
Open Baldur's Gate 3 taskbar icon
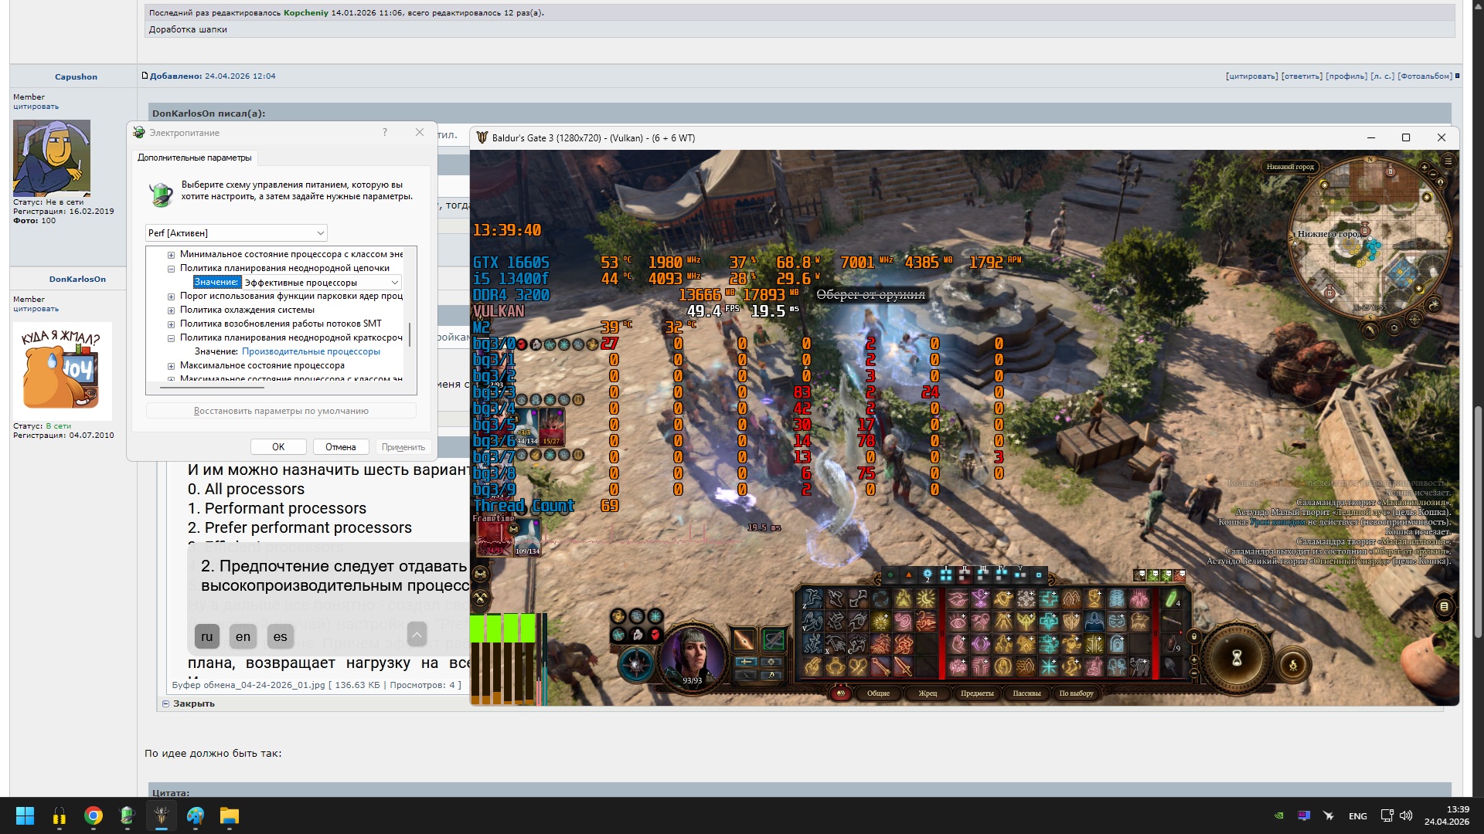(162, 815)
